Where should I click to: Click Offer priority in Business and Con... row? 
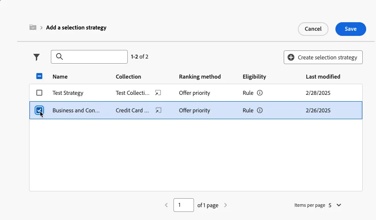click(x=194, y=111)
